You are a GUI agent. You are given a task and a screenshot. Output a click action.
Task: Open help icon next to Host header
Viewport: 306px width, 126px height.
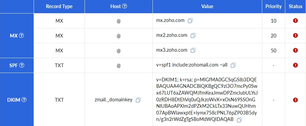pos(125,6)
